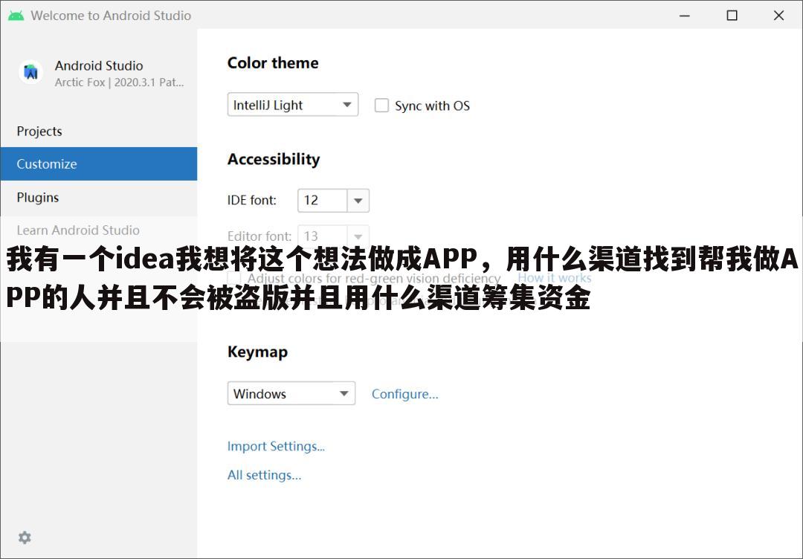
Task: Click Import Settings... link
Action: coord(276,446)
